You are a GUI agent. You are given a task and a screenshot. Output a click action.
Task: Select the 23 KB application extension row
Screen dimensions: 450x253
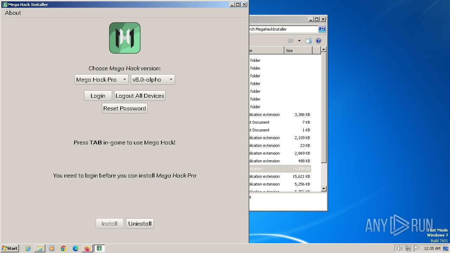click(x=280, y=145)
